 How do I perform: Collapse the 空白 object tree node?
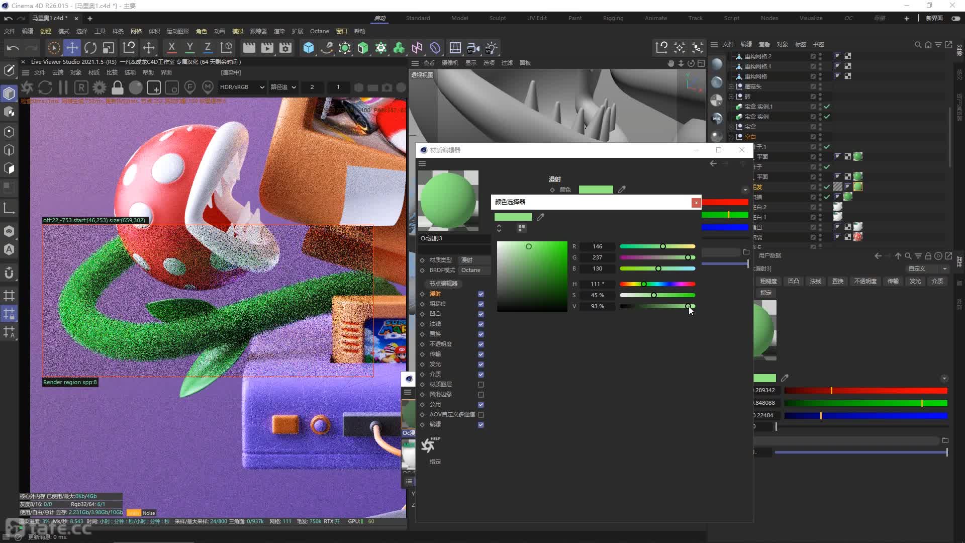click(x=731, y=137)
